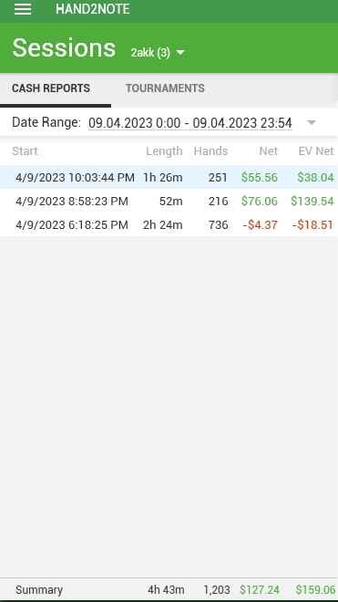The height and width of the screenshot is (602, 338).
Task: Click the Summary totals row
Action: 169,590
